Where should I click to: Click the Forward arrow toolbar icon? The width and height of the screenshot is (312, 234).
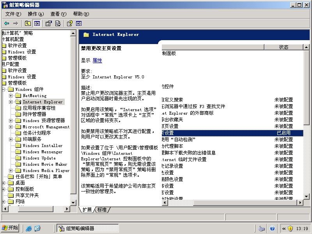tap(16, 23)
